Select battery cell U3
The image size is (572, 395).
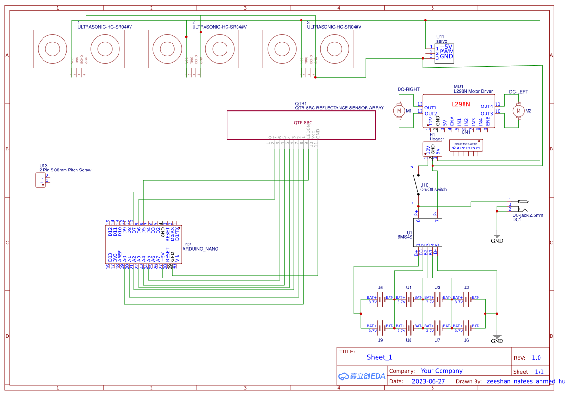[437, 299]
